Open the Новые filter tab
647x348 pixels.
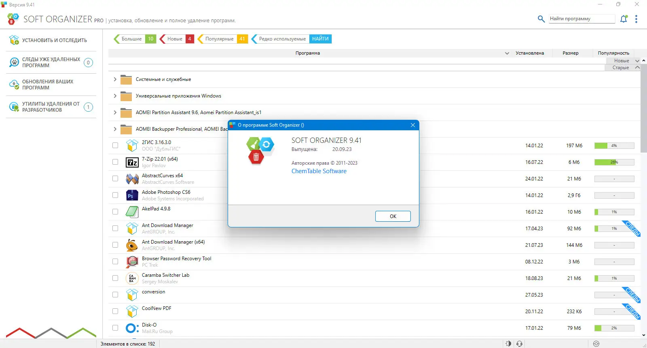[177, 39]
